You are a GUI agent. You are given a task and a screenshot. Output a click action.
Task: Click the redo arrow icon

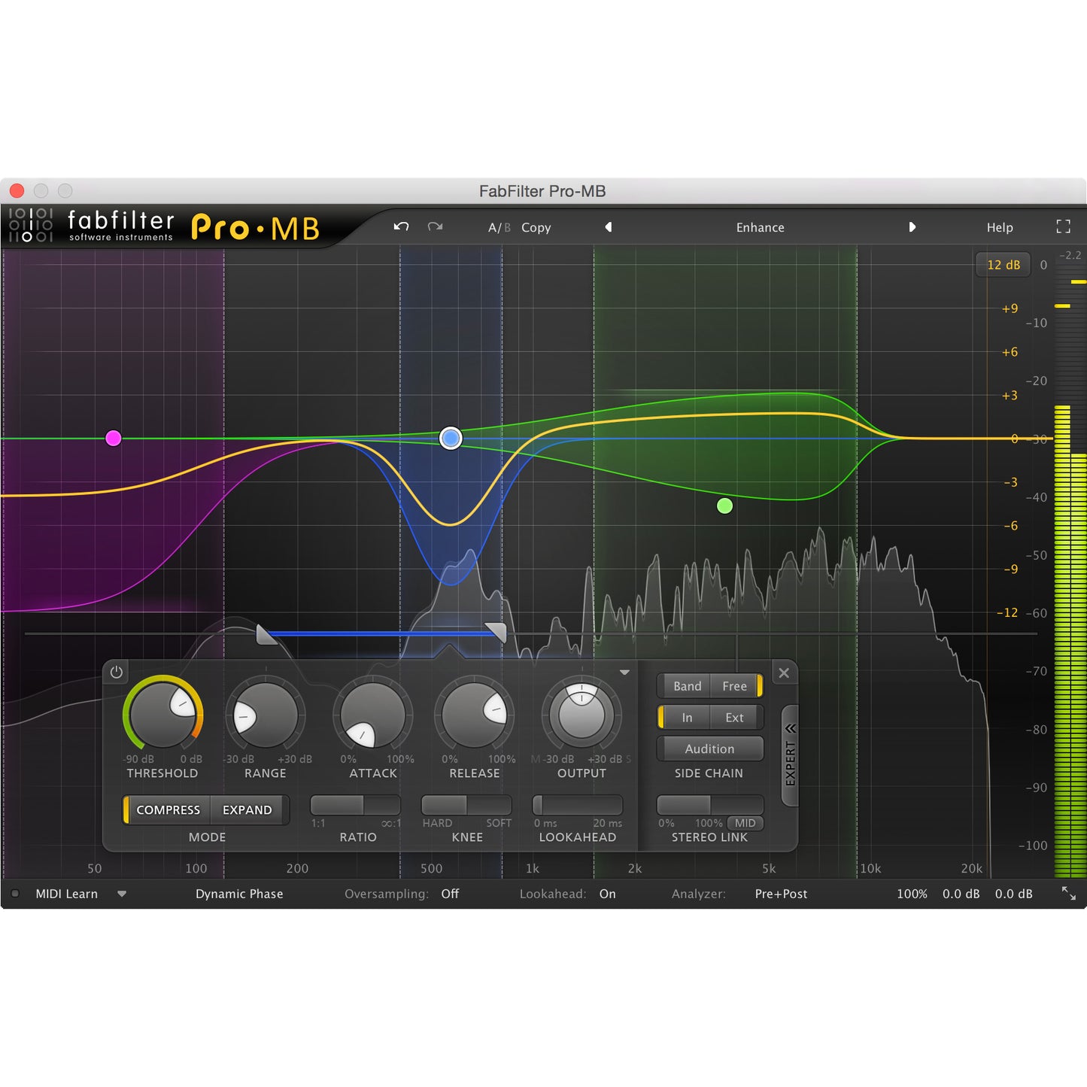[x=435, y=226]
